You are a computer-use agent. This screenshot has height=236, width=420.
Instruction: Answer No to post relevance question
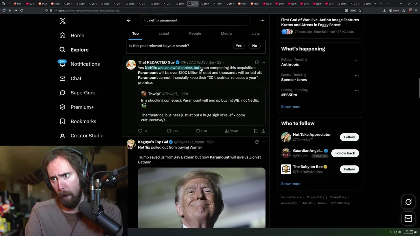point(254,46)
